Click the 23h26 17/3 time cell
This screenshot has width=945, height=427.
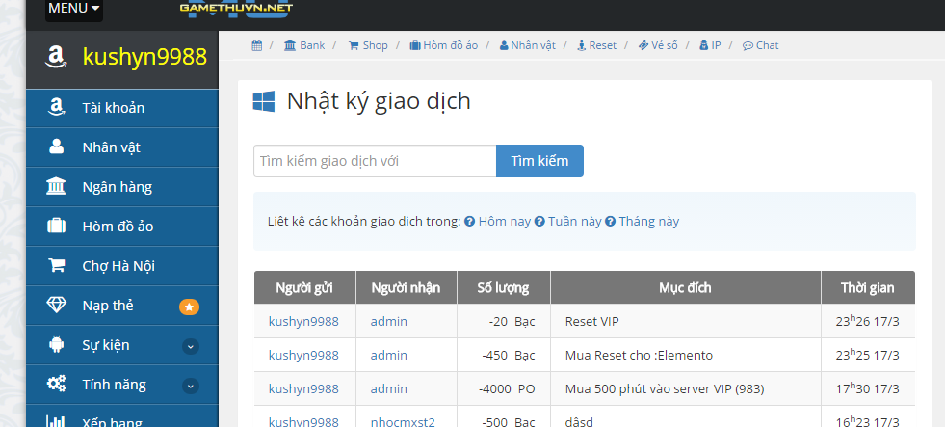tap(868, 322)
